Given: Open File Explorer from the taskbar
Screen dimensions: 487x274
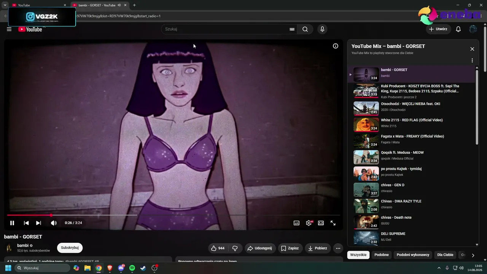Looking at the screenshot, I should pos(88,268).
